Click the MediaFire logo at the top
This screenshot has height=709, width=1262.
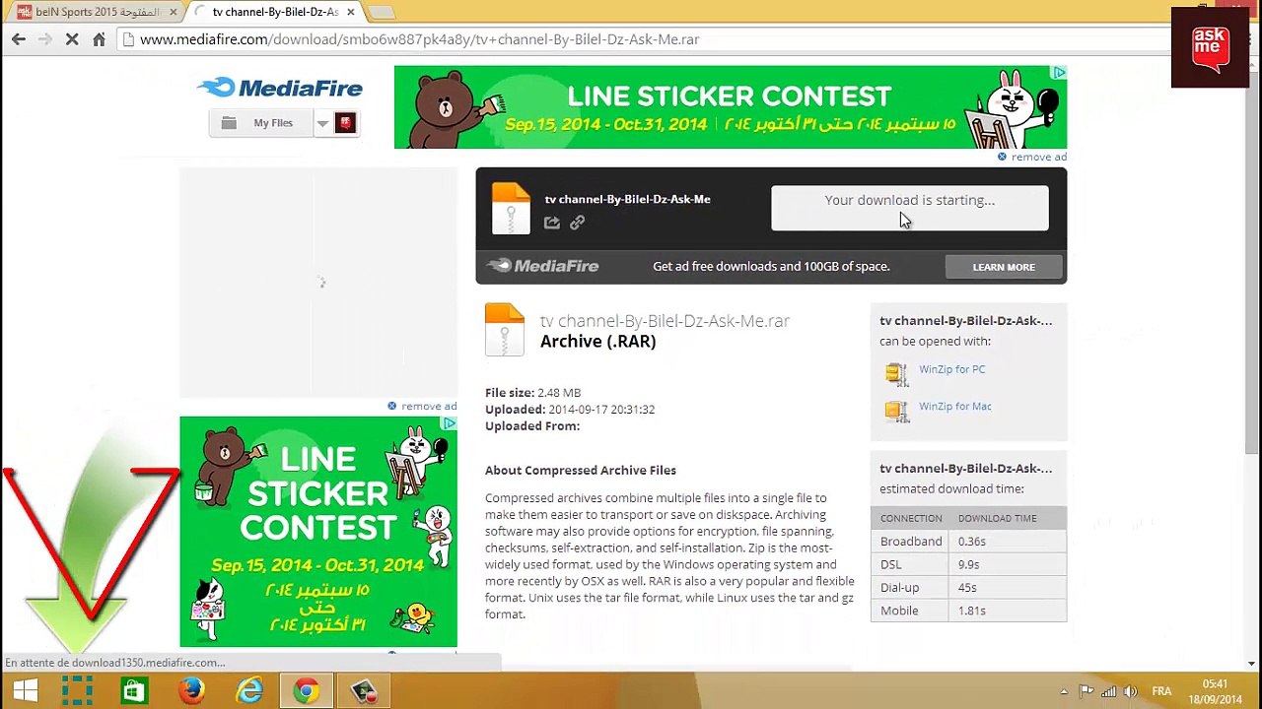coord(280,88)
